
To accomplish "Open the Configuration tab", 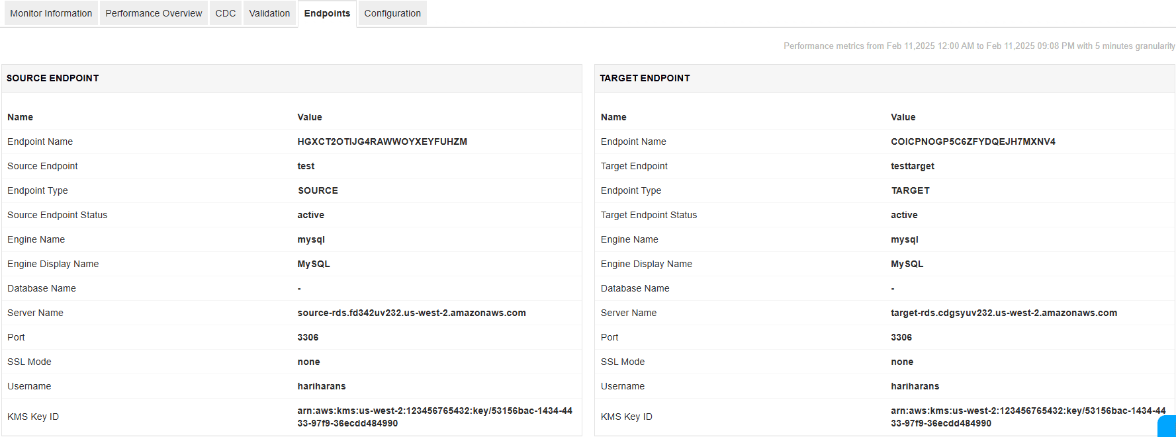I will pyautogui.click(x=392, y=13).
